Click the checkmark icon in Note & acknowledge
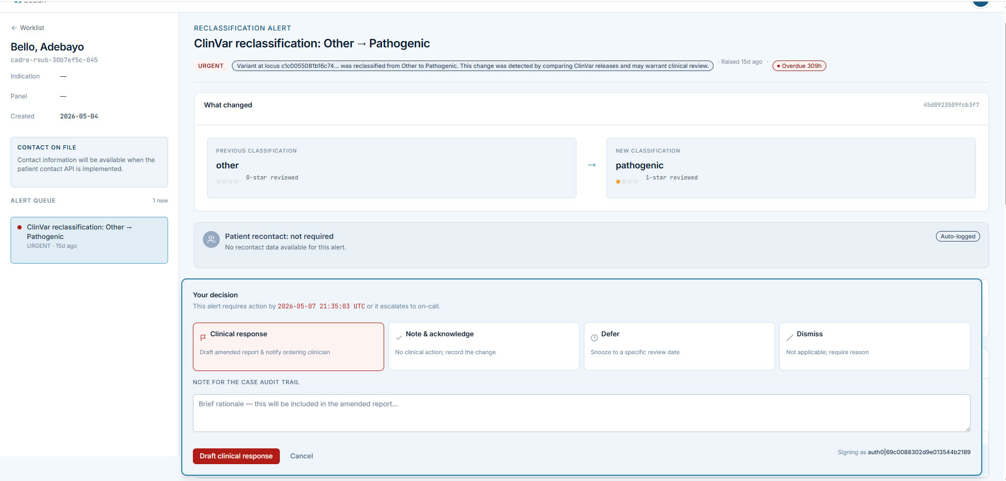The image size is (1006, 481). pyautogui.click(x=398, y=338)
